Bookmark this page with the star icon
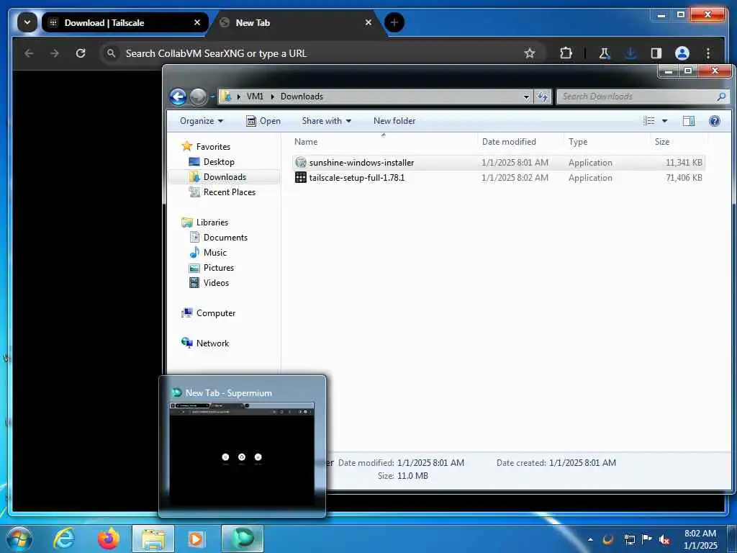Image resolution: width=737 pixels, height=553 pixels. point(530,53)
